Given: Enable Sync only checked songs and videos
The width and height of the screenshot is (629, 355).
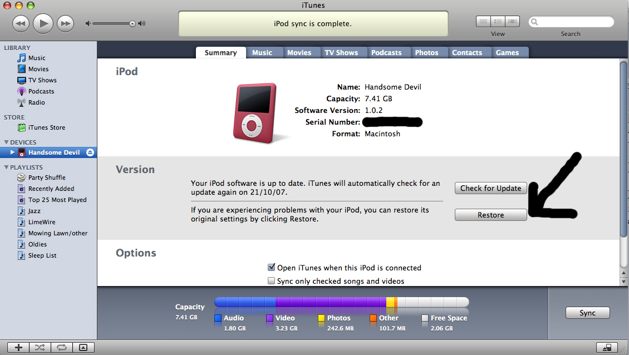Looking at the screenshot, I should click(x=272, y=281).
